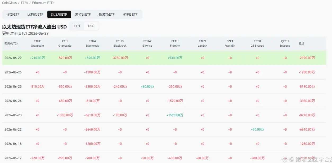This screenshot has height=163, width=332.
Task: Click the -2990.00万 total value
Action: pos(307,58)
